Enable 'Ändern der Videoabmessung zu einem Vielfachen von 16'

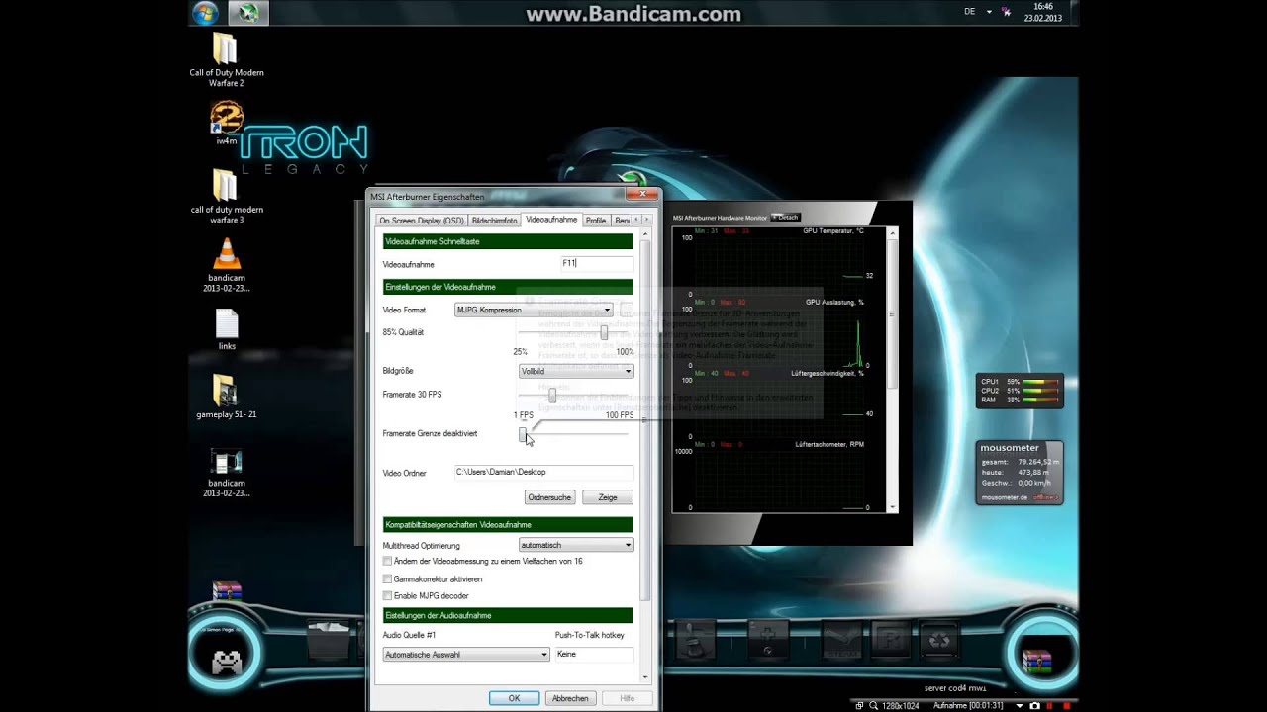(387, 561)
